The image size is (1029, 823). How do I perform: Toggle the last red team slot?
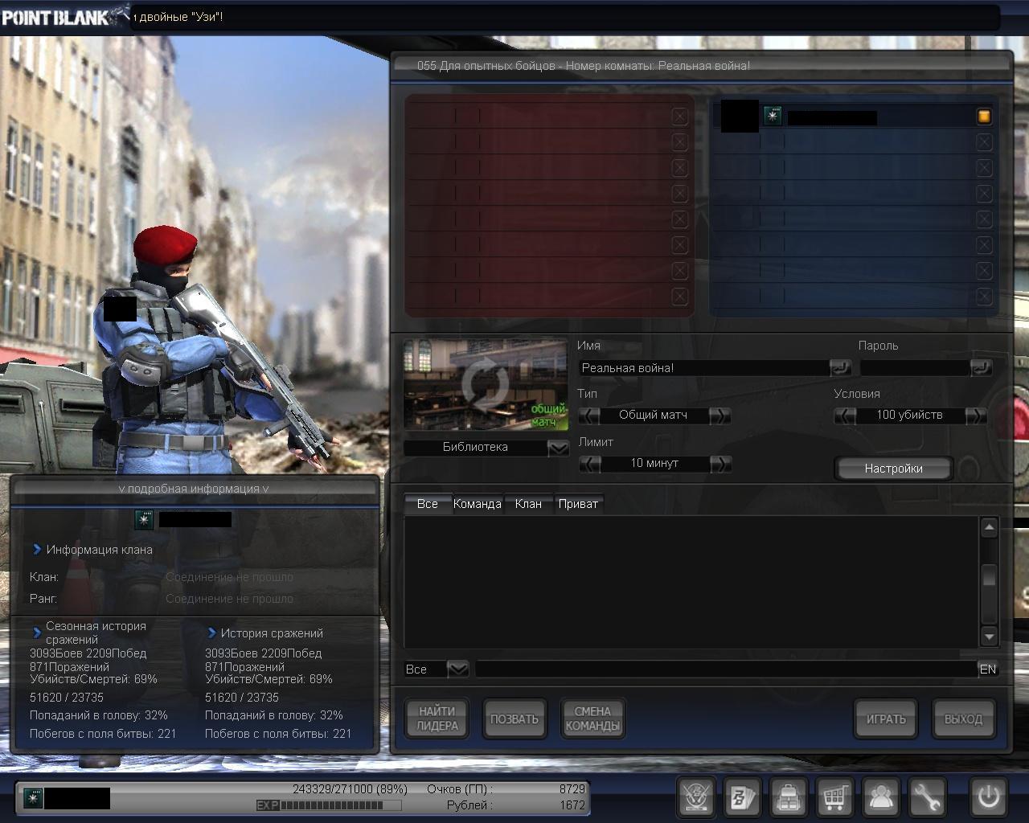(679, 297)
